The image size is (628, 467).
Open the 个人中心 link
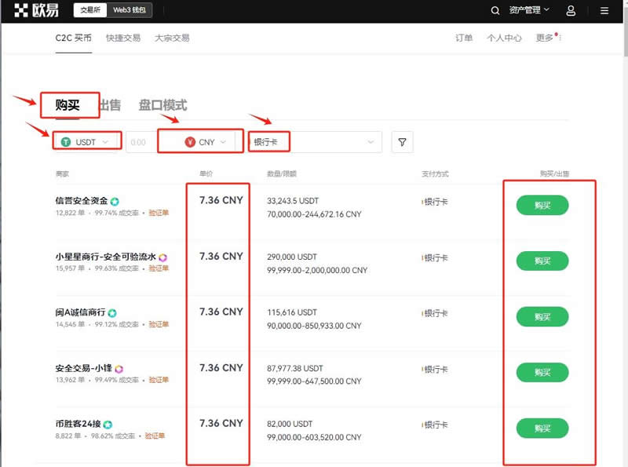[x=506, y=37]
